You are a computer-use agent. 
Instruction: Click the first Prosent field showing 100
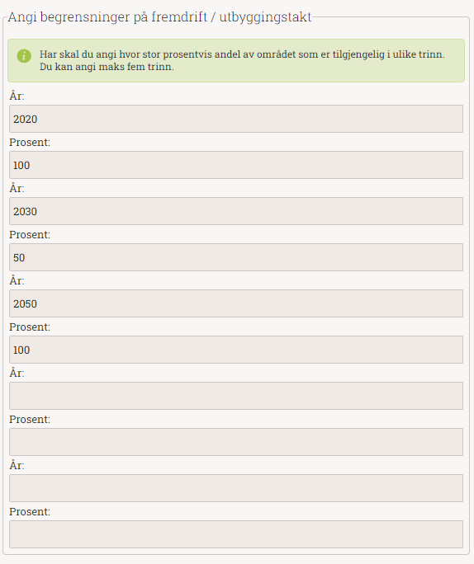(236, 165)
